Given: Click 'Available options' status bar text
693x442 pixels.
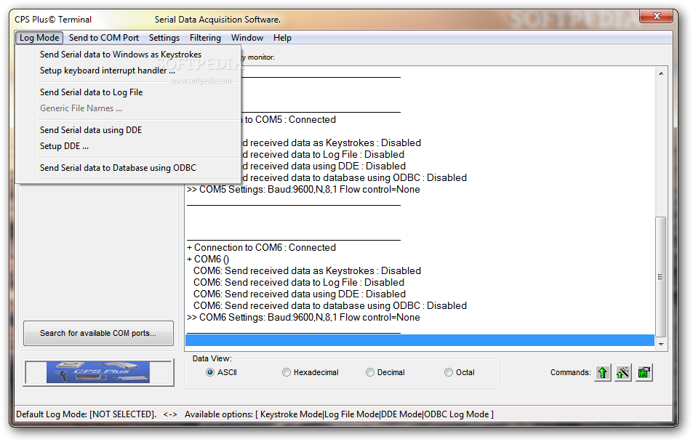Looking at the screenshot, I should click(339, 414).
